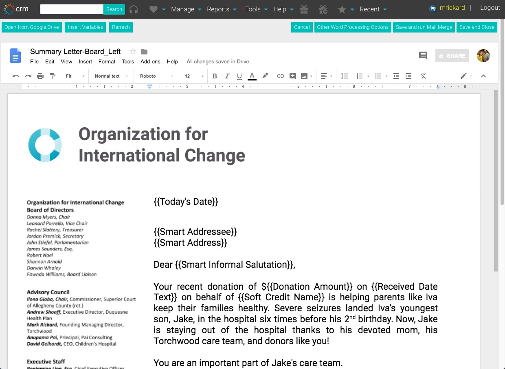Screen dimensions: 505x369
Task: Open the Add-ons menu
Action: point(150,61)
